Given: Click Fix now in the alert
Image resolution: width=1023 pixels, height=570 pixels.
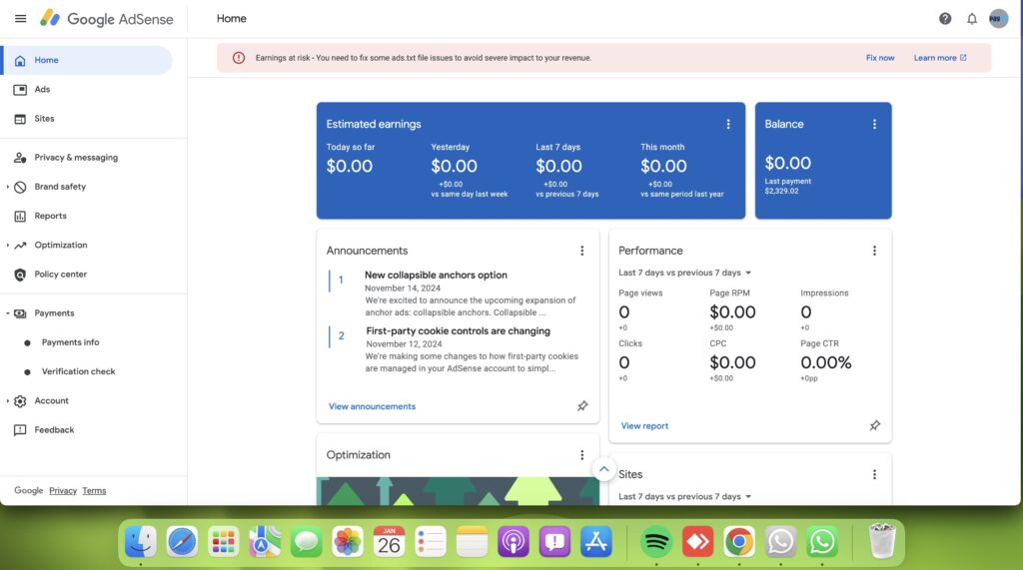Looking at the screenshot, I should tap(880, 58).
